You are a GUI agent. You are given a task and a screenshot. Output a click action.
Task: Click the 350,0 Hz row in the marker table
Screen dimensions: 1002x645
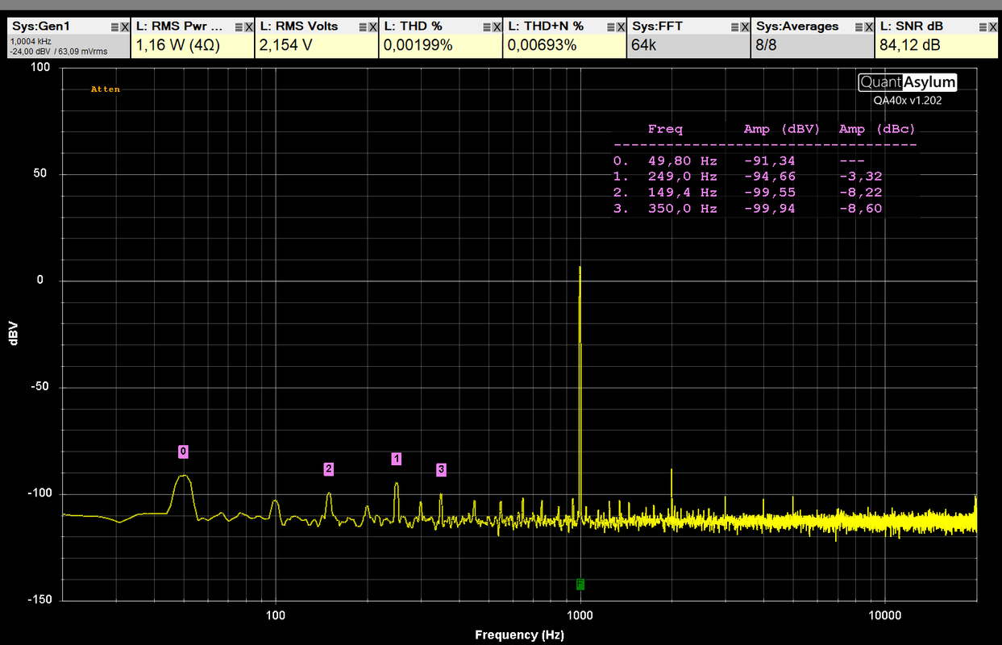pos(748,209)
